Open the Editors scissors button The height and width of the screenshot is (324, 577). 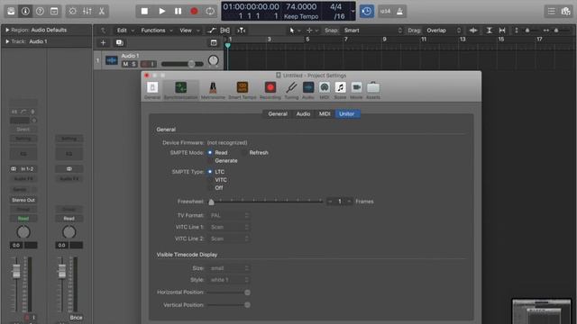click(x=102, y=11)
